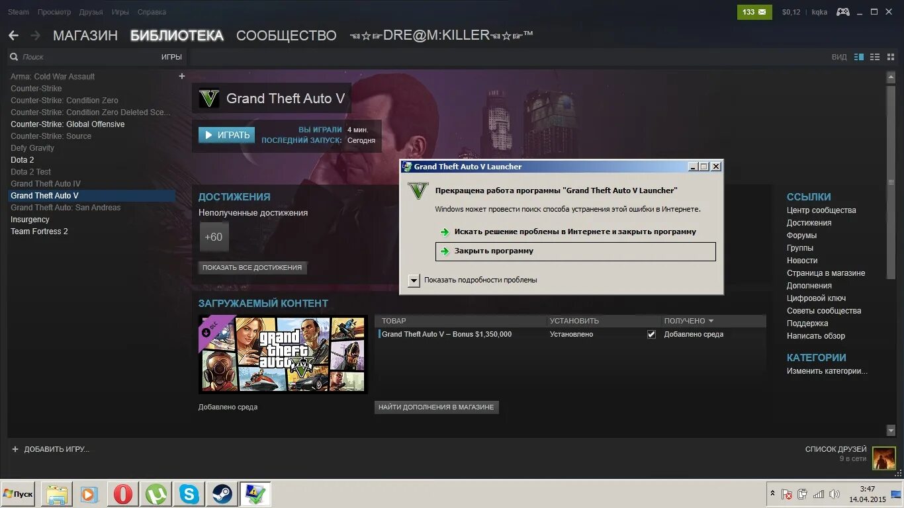This screenshot has height=508, width=904.
Task: Click НАЙТИ ДОПОЛНЕНИЯ В МАГАЗИНЕ button
Action: coord(436,407)
